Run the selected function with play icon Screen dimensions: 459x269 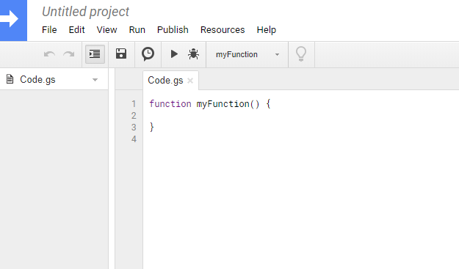click(x=174, y=54)
